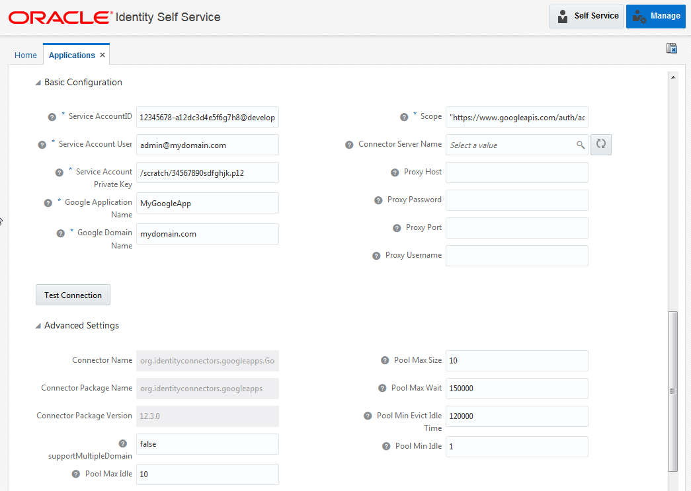Click the Test Connection button

tap(73, 294)
